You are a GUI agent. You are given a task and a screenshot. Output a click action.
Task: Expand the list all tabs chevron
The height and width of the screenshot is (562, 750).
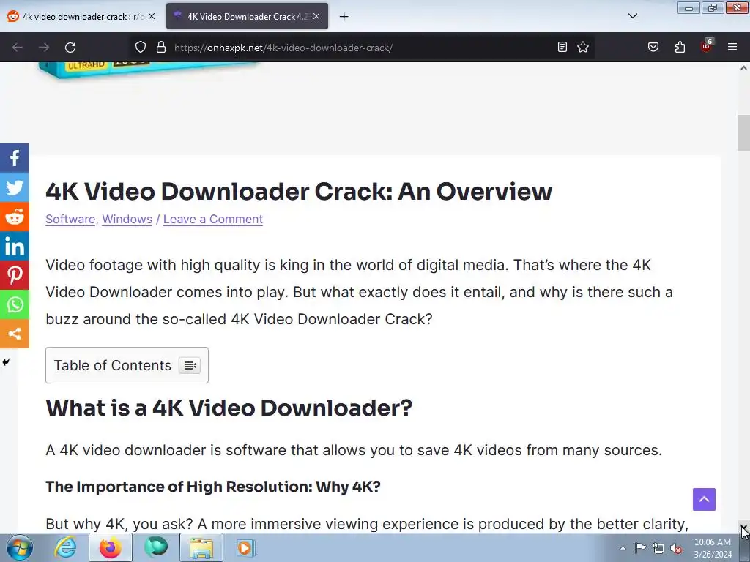tap(633, 16)
